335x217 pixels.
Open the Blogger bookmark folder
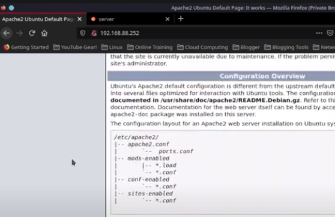point(246,47)
